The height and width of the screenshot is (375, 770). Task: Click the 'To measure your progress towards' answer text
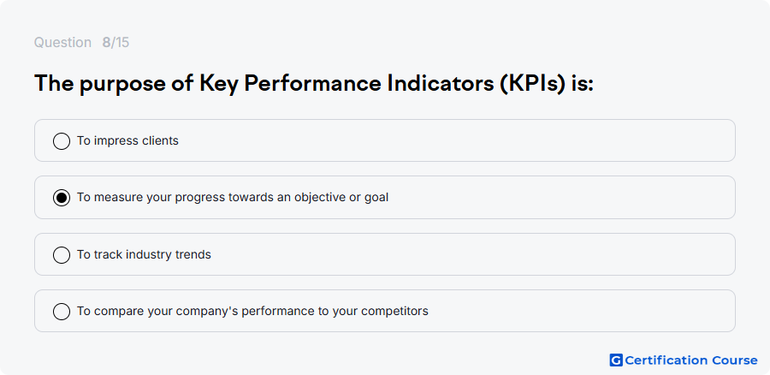[233, 197]
